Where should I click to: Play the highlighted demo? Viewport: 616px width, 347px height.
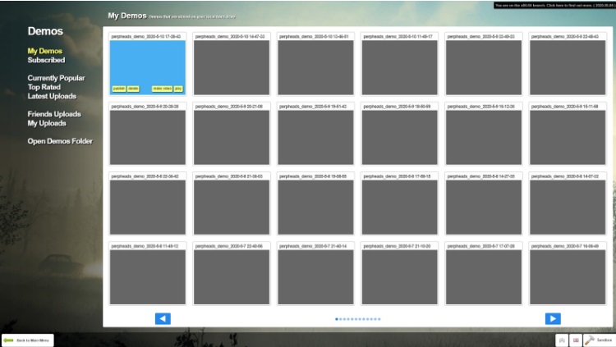click(x=178, y=89)
